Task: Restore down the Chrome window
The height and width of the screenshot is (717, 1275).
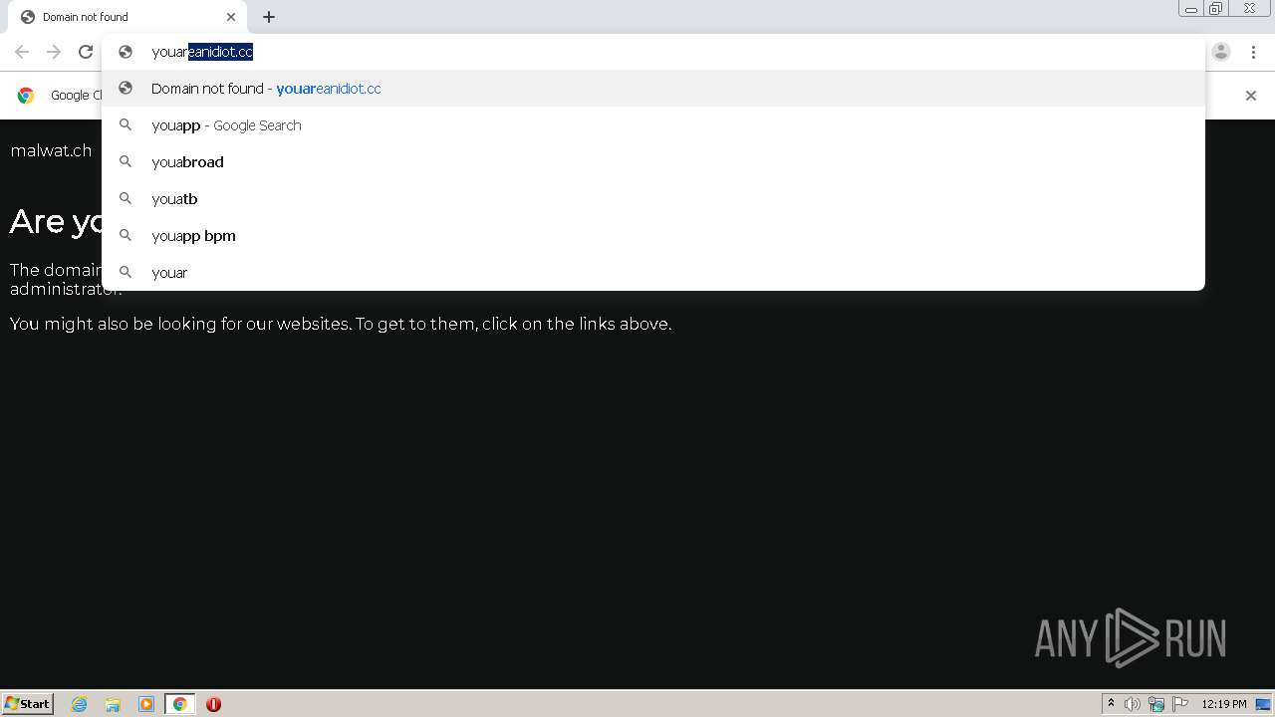Action: (x=1216, y=9)
